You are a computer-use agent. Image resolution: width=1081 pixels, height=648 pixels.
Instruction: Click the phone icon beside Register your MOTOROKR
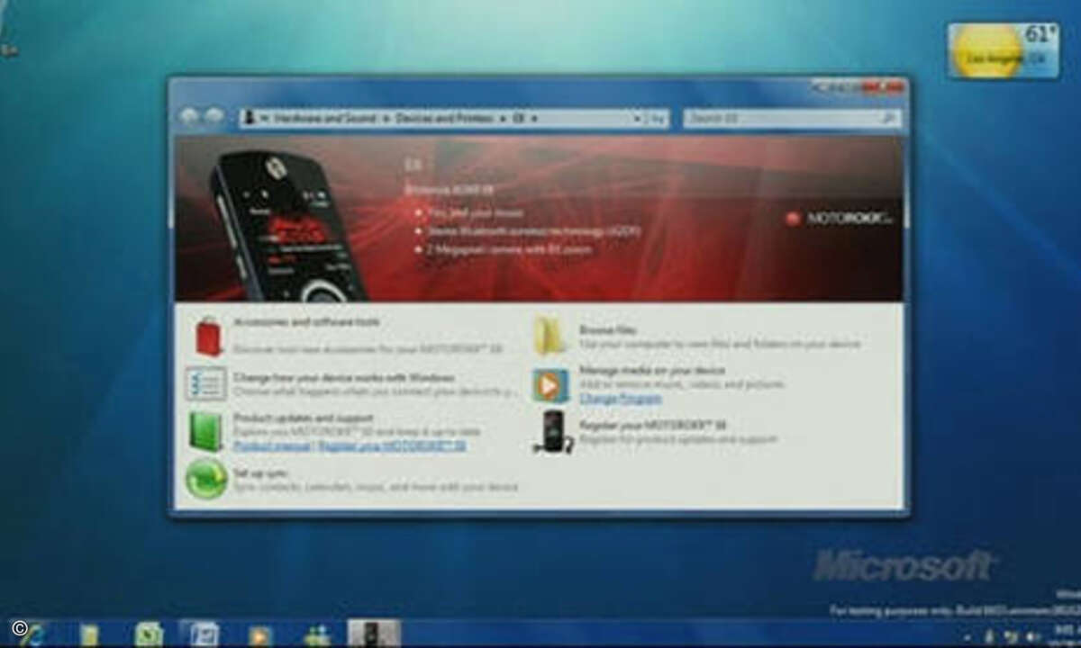coord(552,431)
